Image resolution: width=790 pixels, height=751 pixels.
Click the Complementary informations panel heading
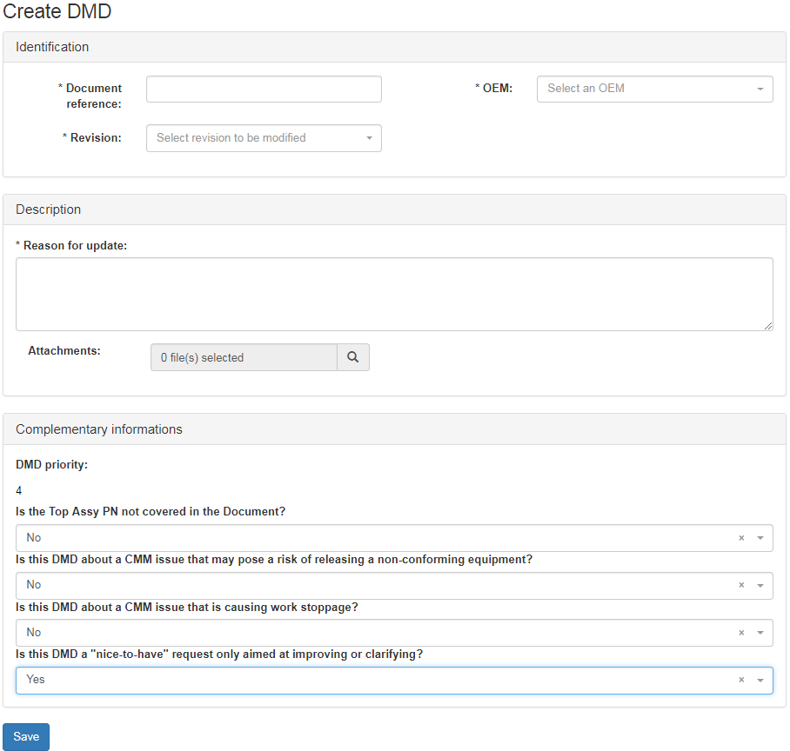(99, 429)
